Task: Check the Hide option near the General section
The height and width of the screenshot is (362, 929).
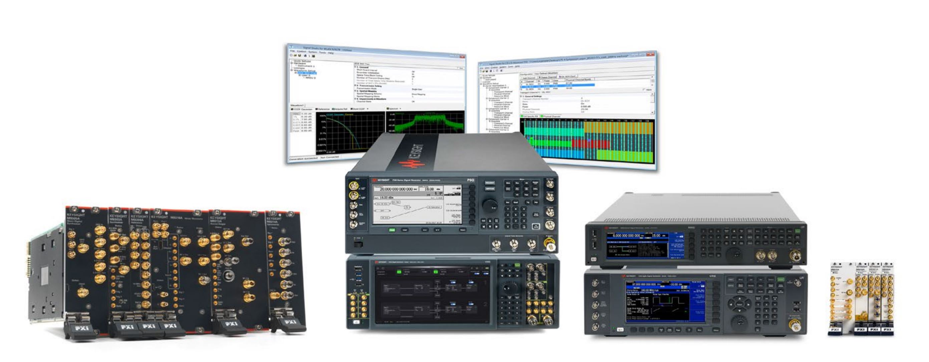Action: [461, 68]
